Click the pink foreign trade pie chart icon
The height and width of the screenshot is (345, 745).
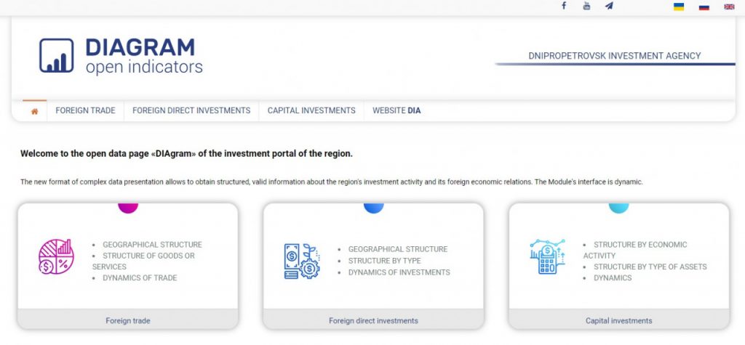pyautogui.click(x=56, y=256)
